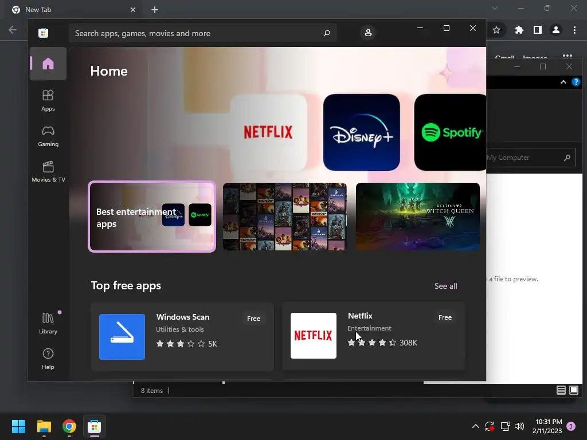Click the Free button for Windows Scan
This screenshot has width=587, height=440.
coord(253,319)
